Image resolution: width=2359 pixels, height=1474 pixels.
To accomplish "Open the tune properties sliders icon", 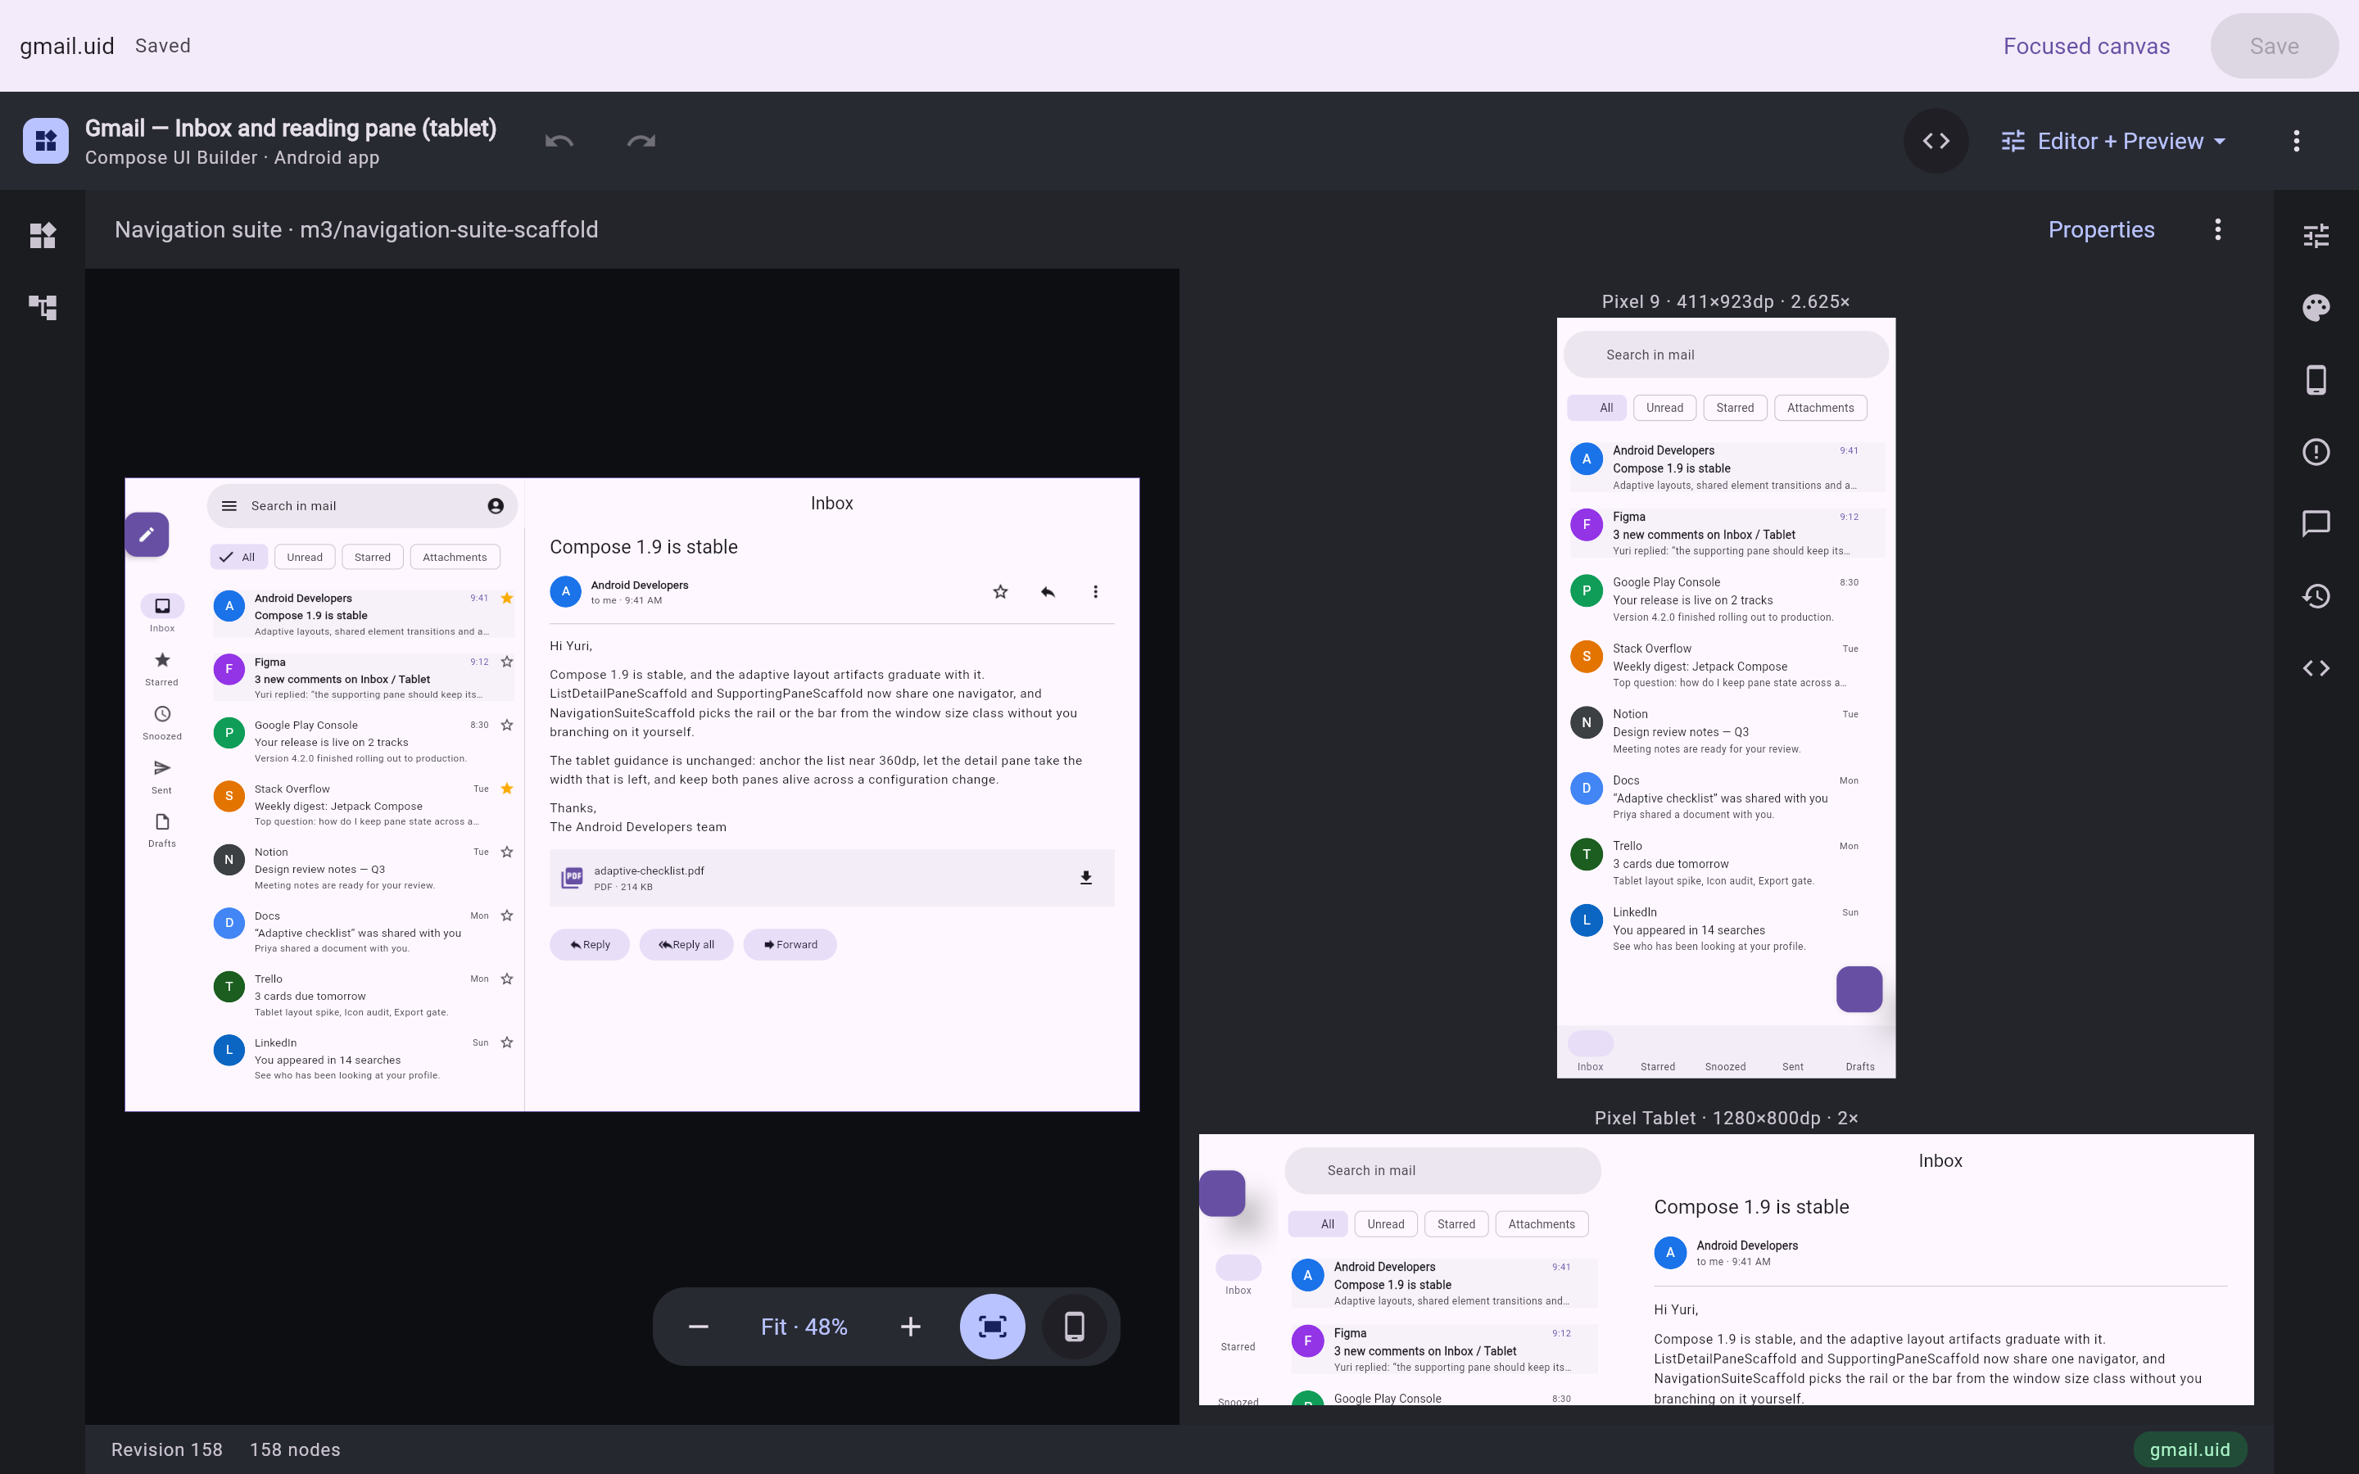I will tap(2316, 235).
